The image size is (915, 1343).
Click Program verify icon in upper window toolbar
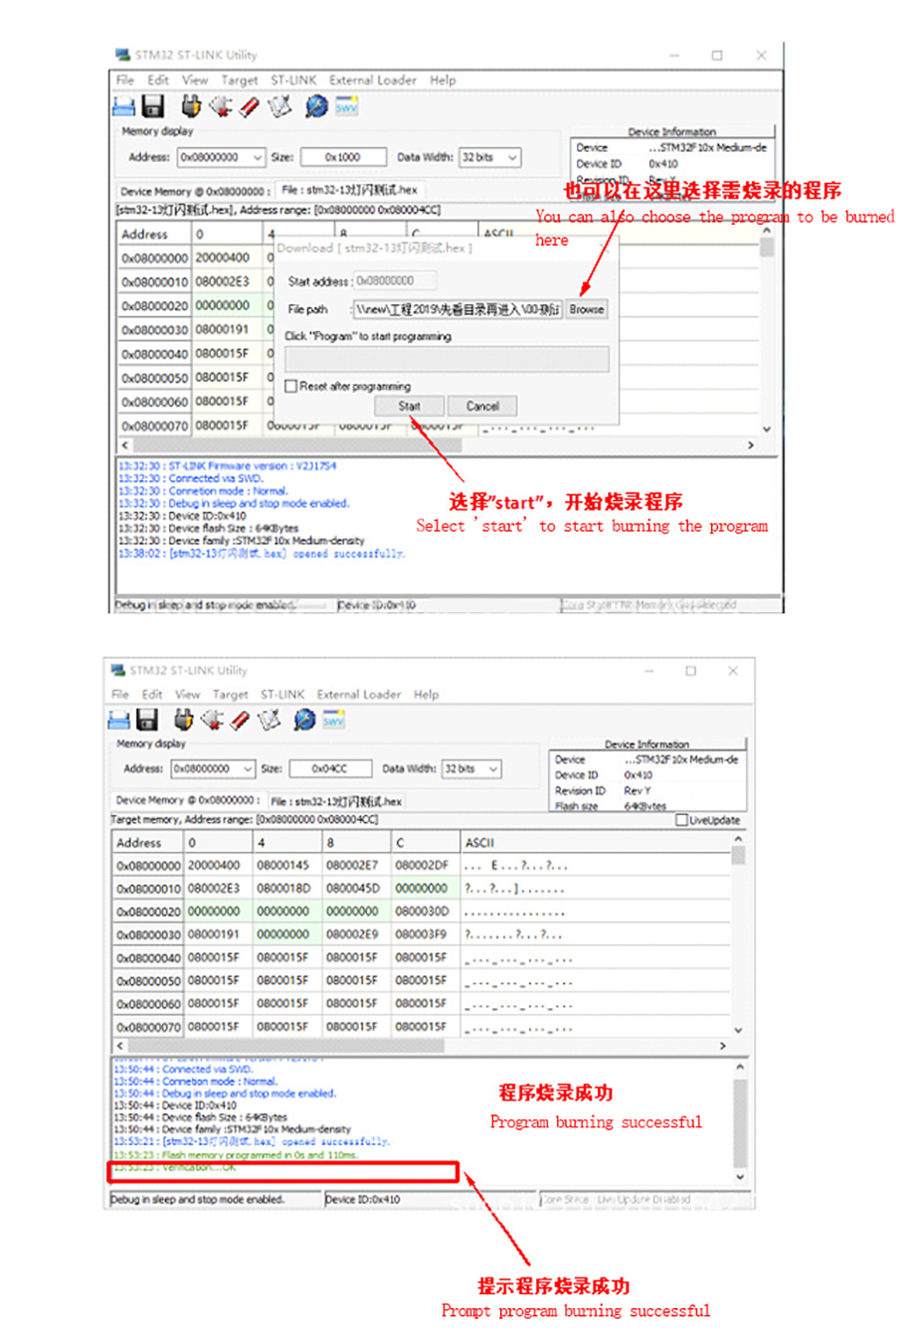[x=279, y=106]
